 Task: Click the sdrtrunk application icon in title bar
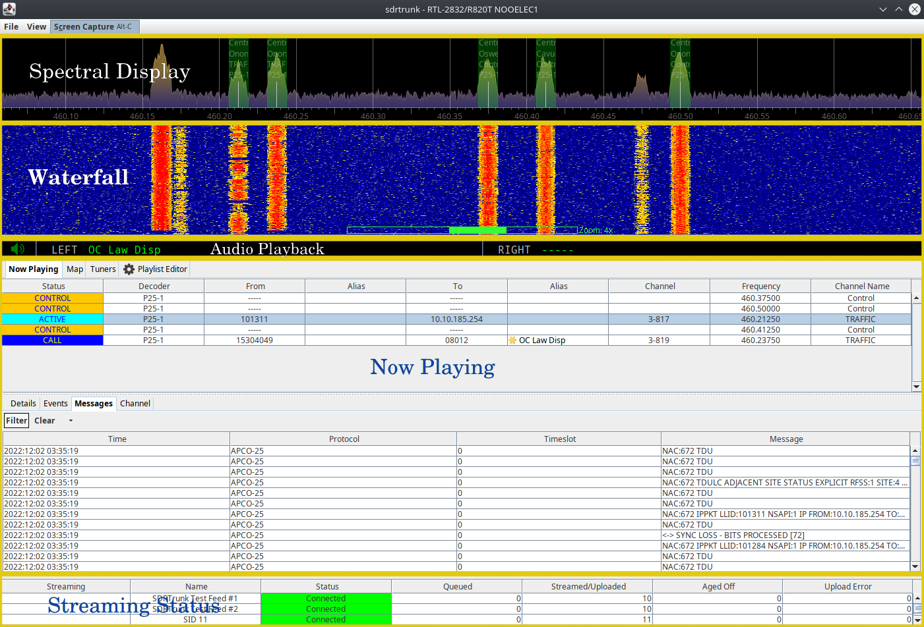[x=9, y=9]
